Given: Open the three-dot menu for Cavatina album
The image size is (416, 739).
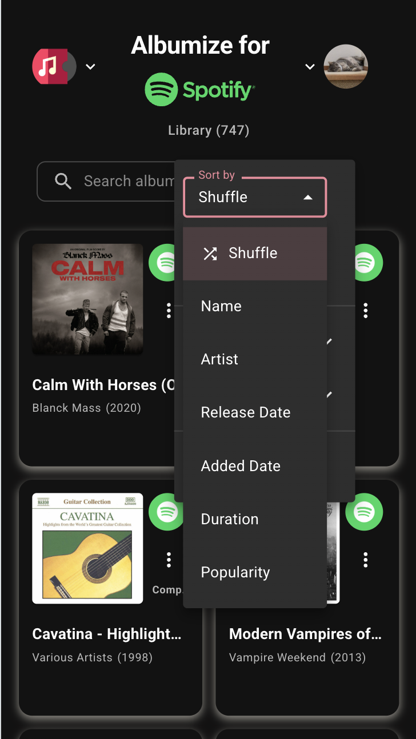Looking at the screenshot, I should click(169, 560).
